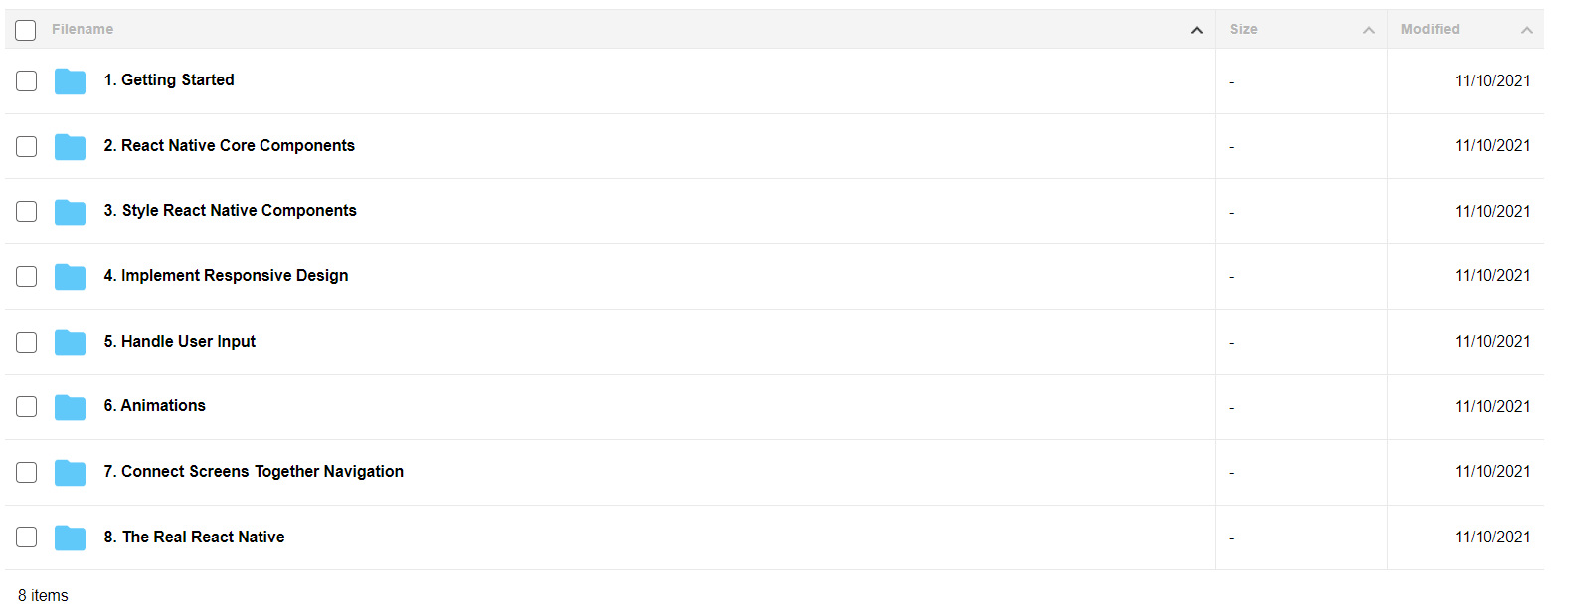The image size is (1569, 615).
Task: Select the Implement Responsive Design folder icon
Action: click(x=70, y=277)
